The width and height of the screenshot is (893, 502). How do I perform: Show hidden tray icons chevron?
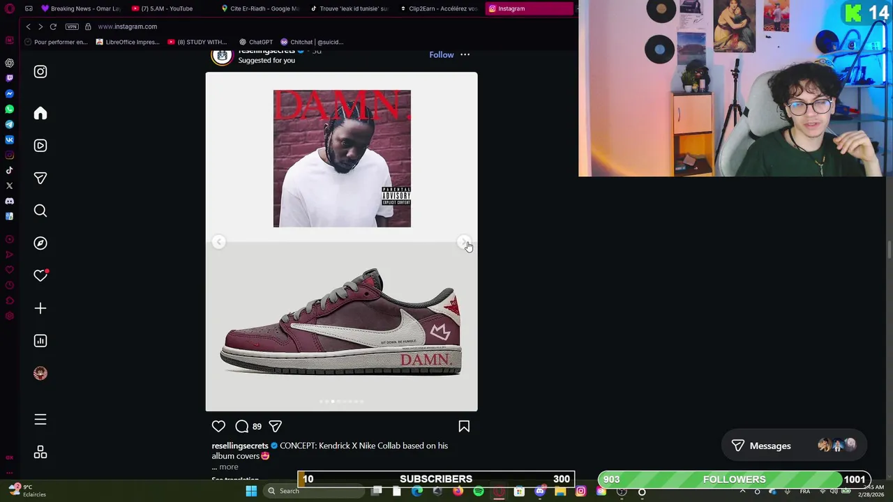pyautogui.click(x=742, y=492)
